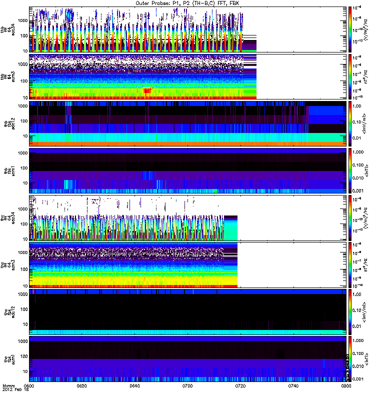
Task: Click the color bar of thc scm3 spectrogram
Action: [x=349, y=265]
